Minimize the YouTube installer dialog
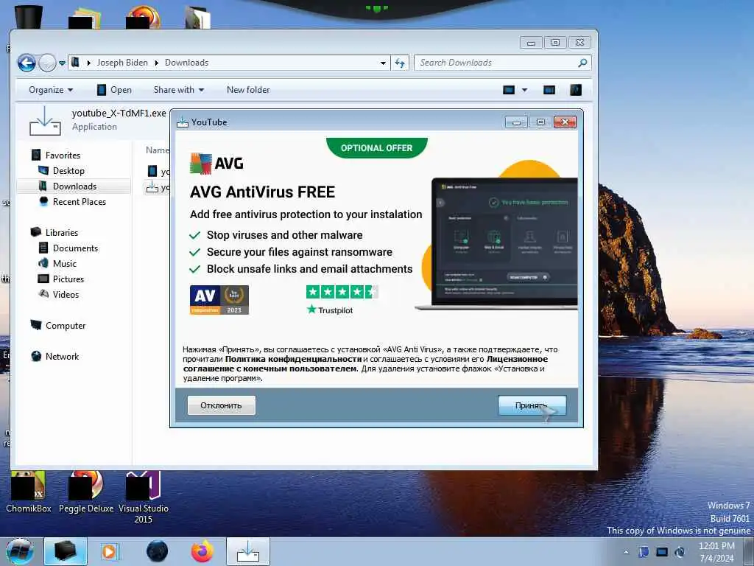 [x=516, y=122]
